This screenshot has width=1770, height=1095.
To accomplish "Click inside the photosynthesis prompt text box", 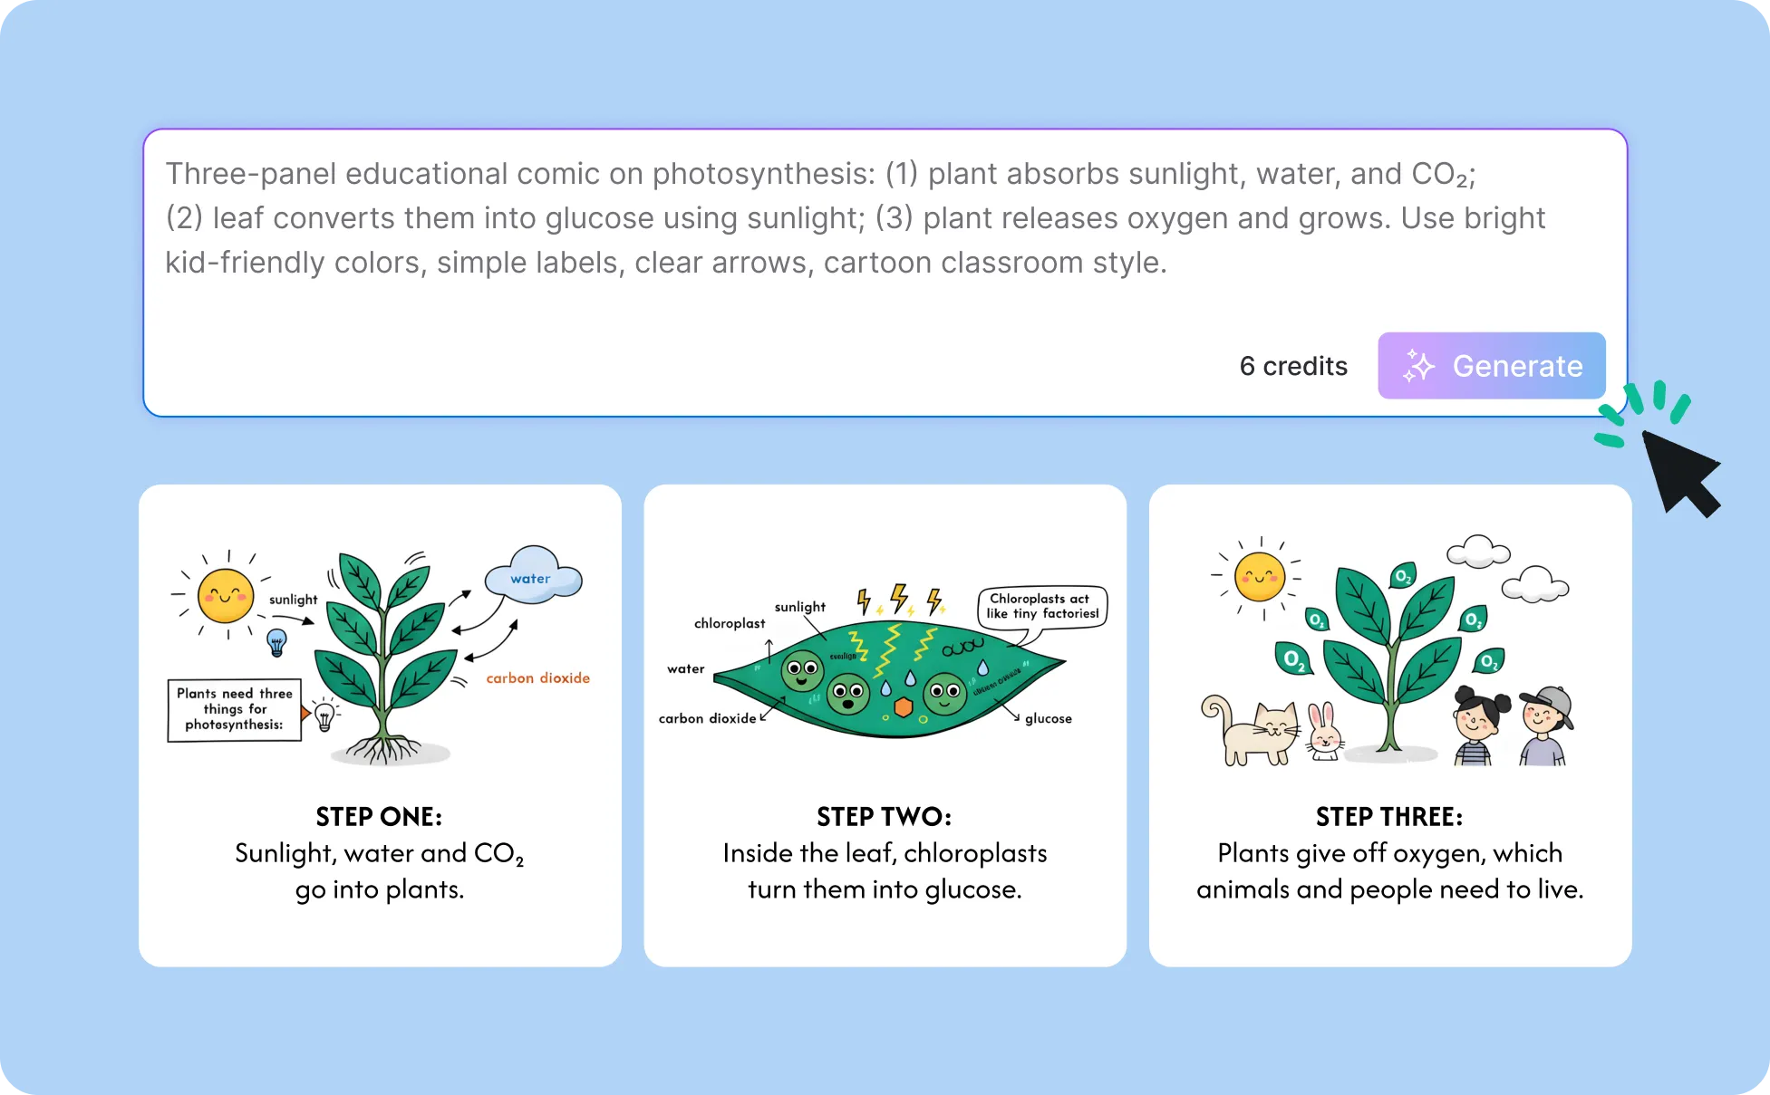I will click(x=885, y=273).
